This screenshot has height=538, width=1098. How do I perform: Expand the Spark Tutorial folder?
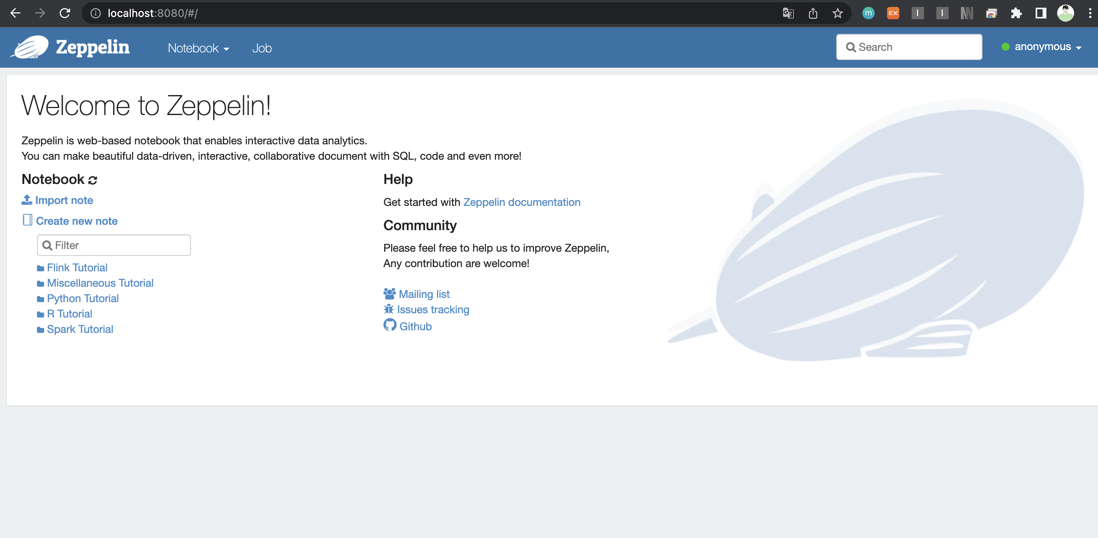(80, 329)
